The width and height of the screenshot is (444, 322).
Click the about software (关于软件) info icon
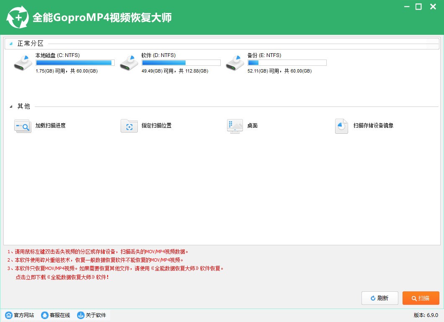click(81, 315)
